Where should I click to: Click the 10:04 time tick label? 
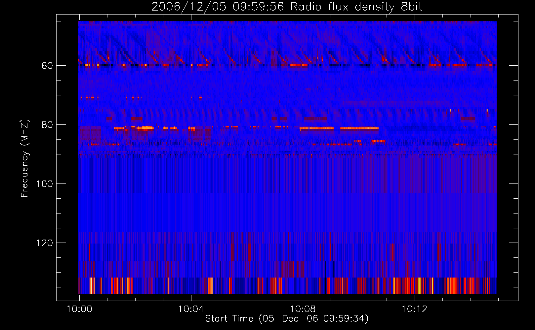tap(191, 309)
